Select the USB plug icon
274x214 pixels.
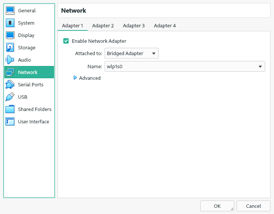click(10, 97)
